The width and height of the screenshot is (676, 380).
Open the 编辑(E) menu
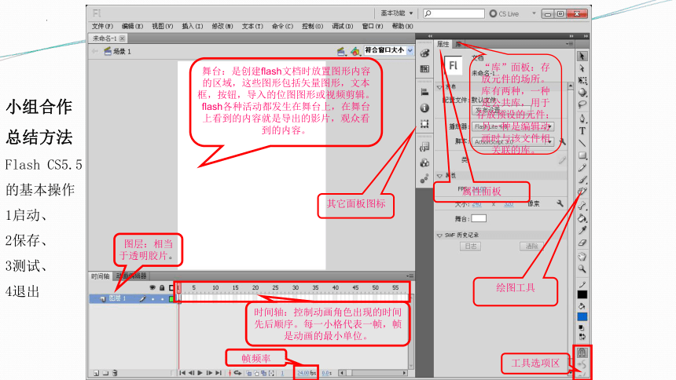point(132,26)
